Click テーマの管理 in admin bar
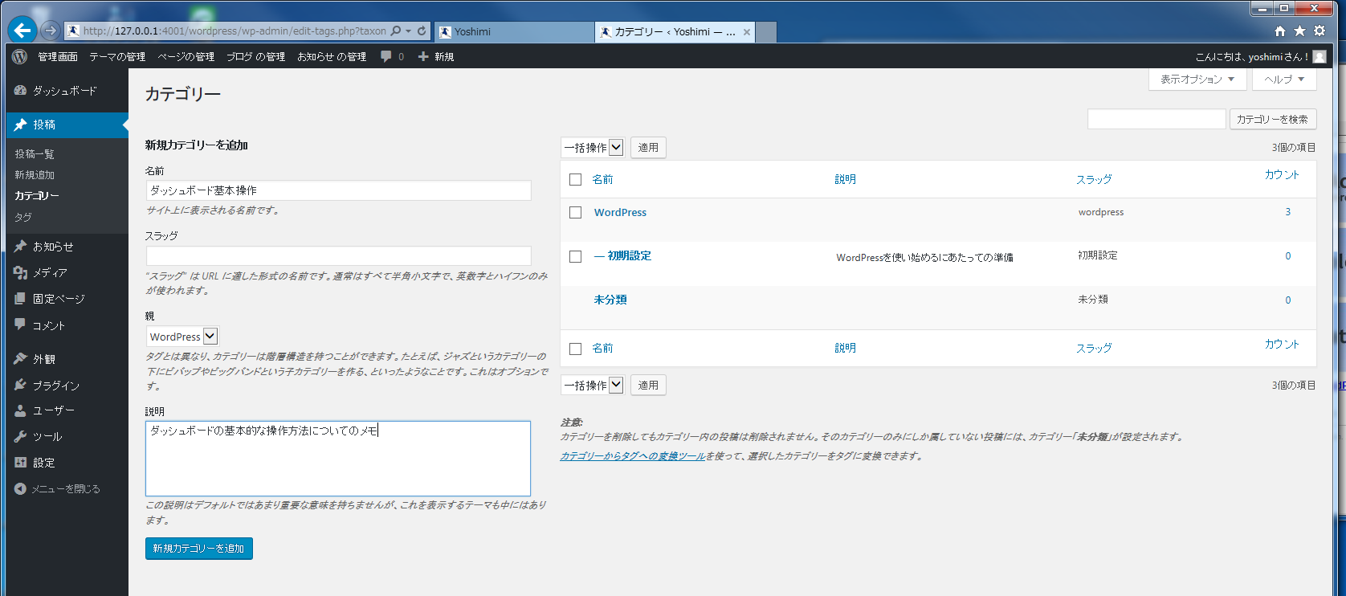The width and height of the screenshot is (1346, 596). pos(117,56)
